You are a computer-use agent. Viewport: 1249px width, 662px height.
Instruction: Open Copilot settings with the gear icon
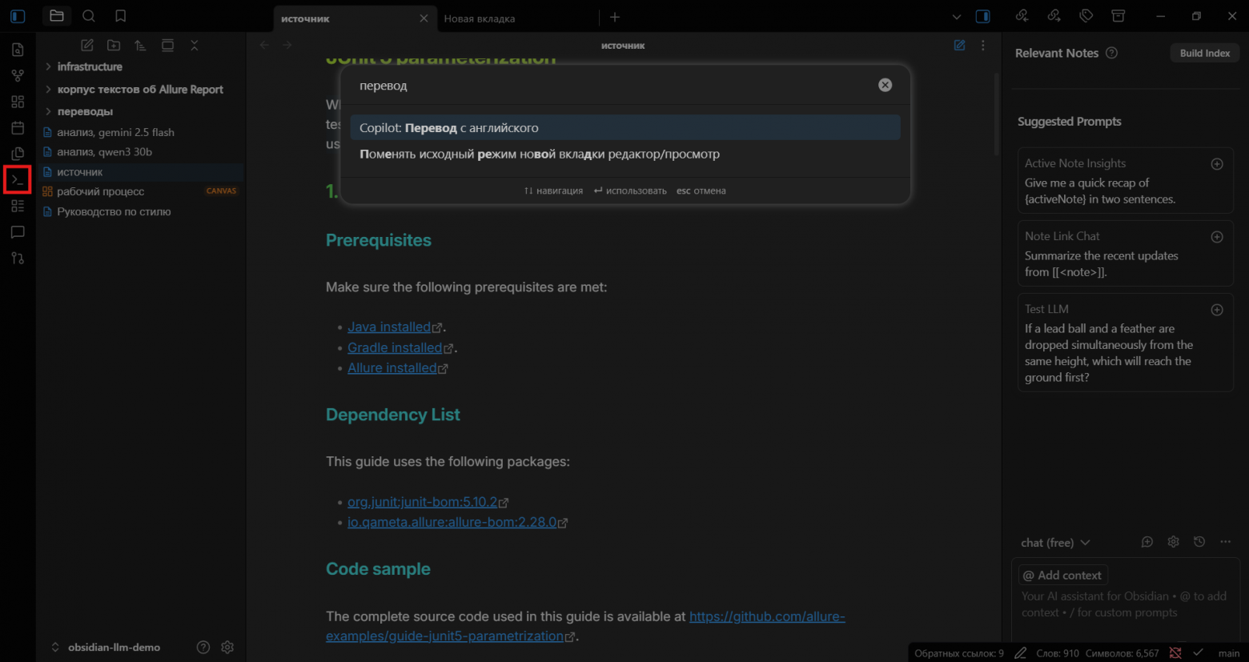point(1173,542)
